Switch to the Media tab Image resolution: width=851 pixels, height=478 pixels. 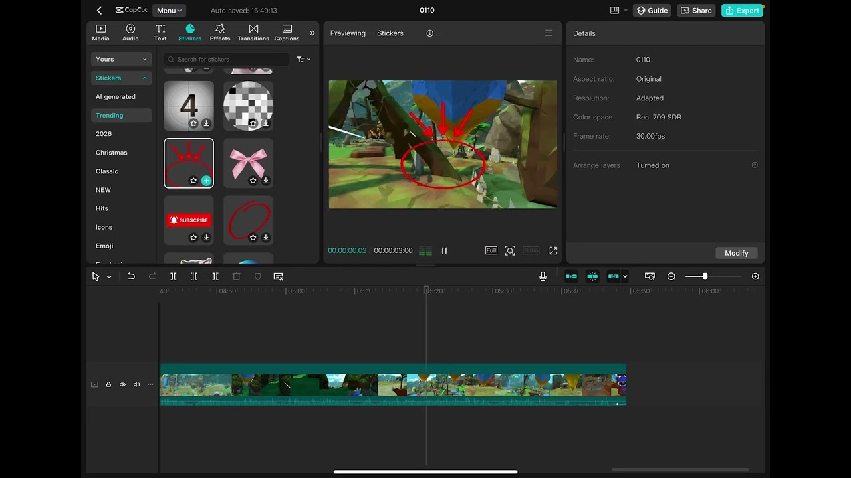(101, 33)
